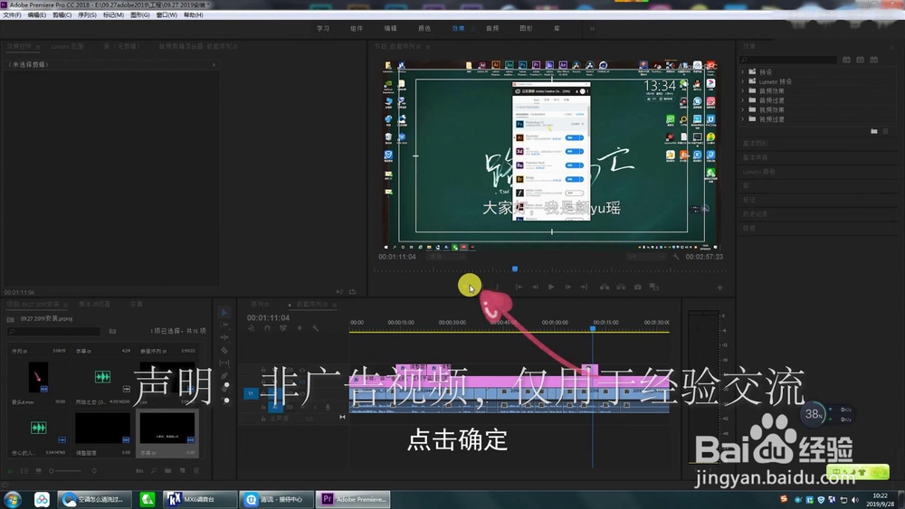Toggle V1 source patching button

tap(251, 393)
